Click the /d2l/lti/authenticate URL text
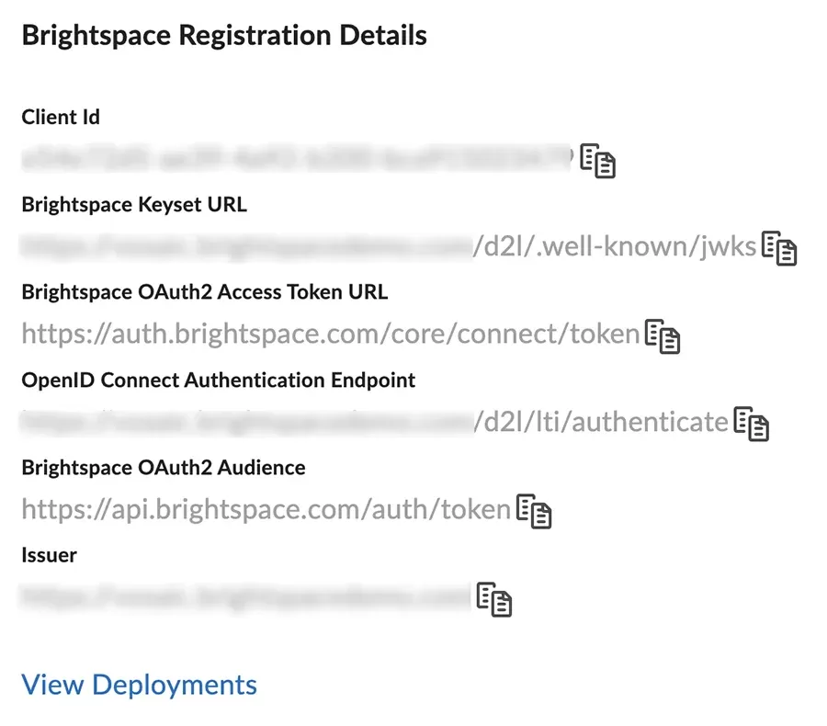827x726 pixels. click(601, 422)
